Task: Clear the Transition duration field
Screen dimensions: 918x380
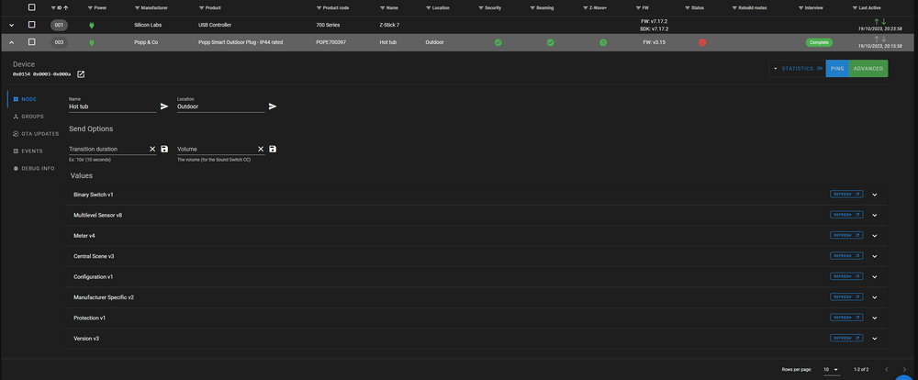Action: click(152, 150)
